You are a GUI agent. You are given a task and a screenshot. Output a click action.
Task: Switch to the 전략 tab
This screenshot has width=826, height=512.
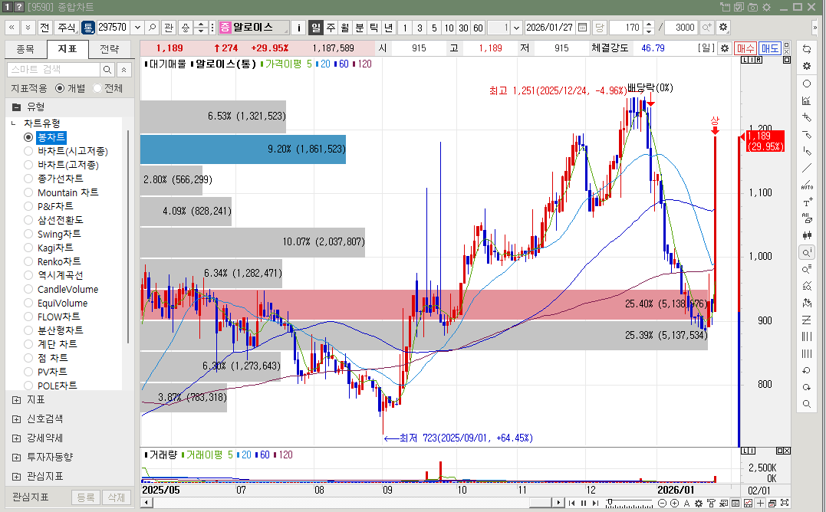coord(110,49)
